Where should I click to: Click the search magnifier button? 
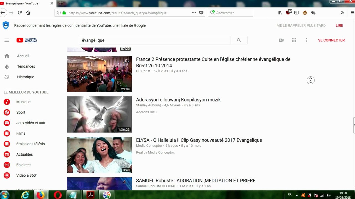(239, 40)
